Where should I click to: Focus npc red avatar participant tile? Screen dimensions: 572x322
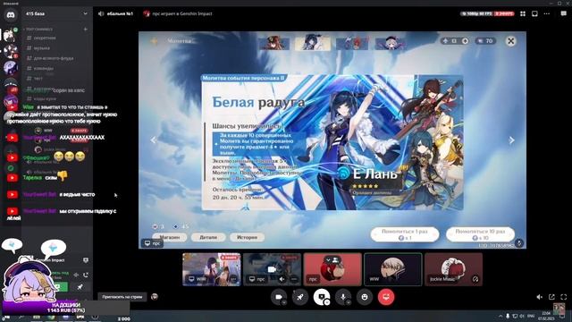[x=332, y=269]
